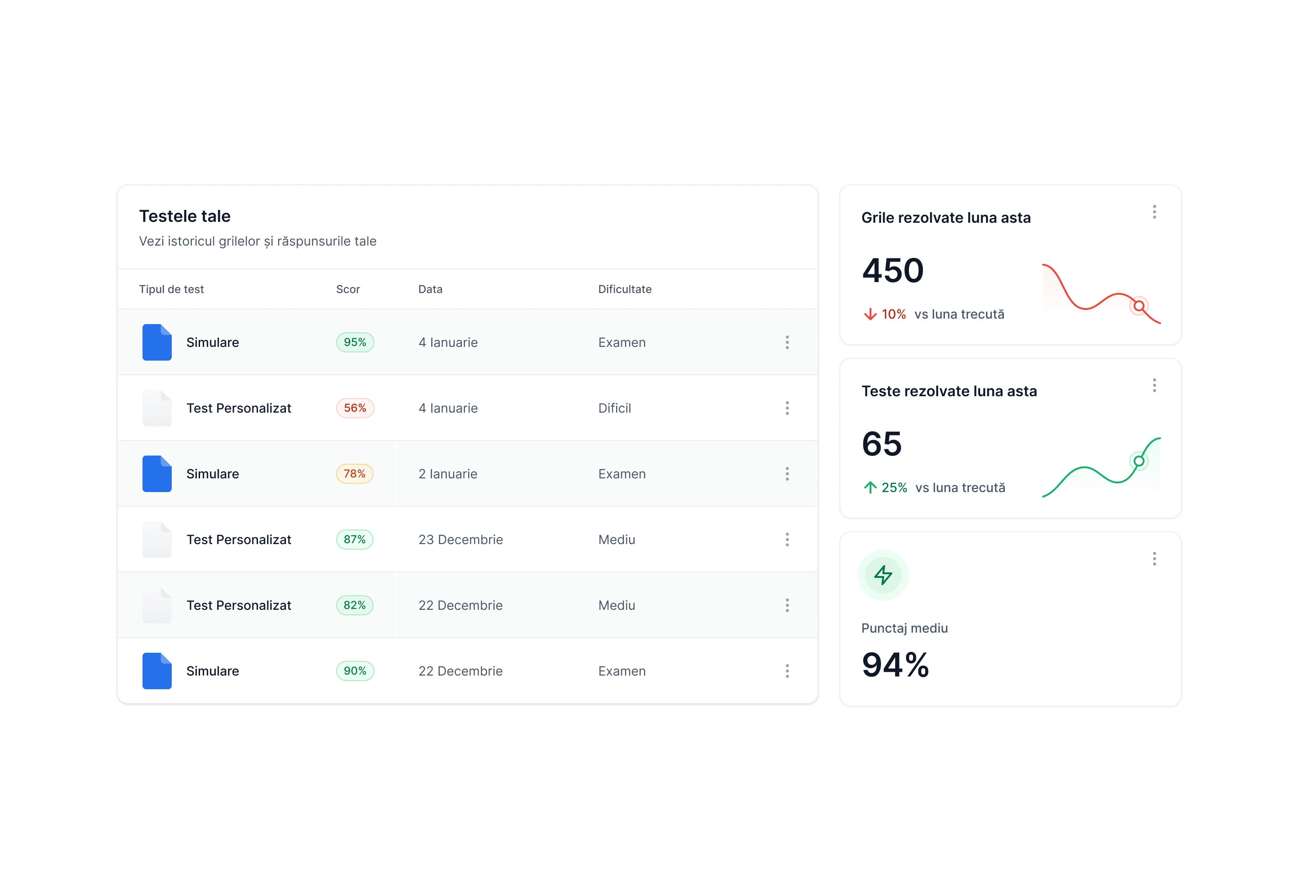Click the 90% score badge
The width and height of the screenshot is (1298, 891).
[355, 671]
